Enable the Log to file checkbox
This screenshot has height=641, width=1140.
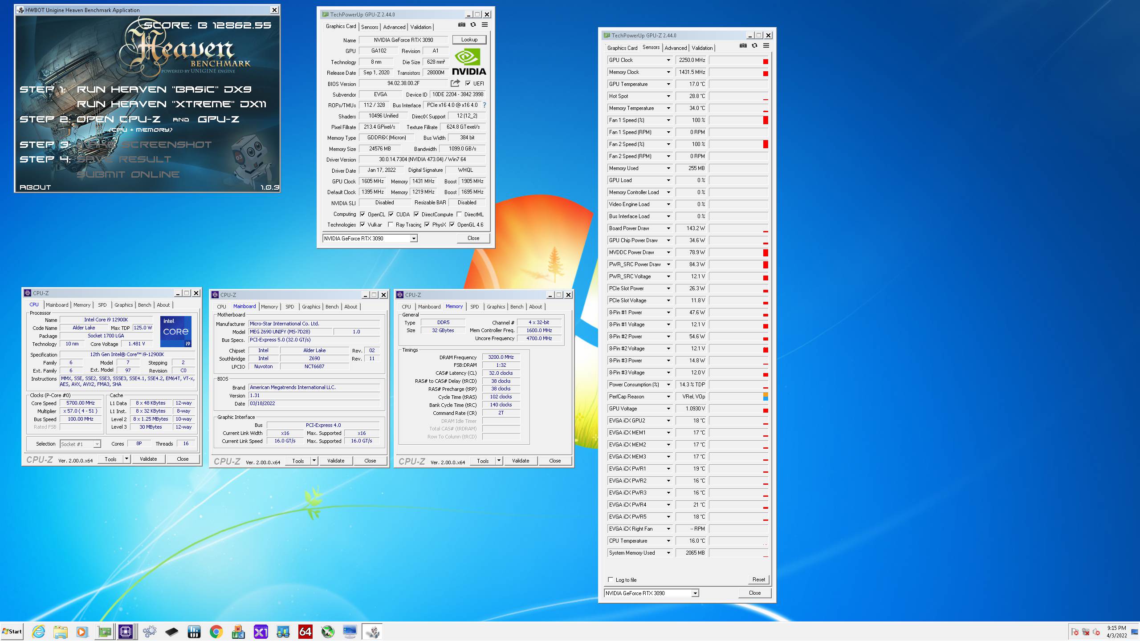tap(611, 580)
